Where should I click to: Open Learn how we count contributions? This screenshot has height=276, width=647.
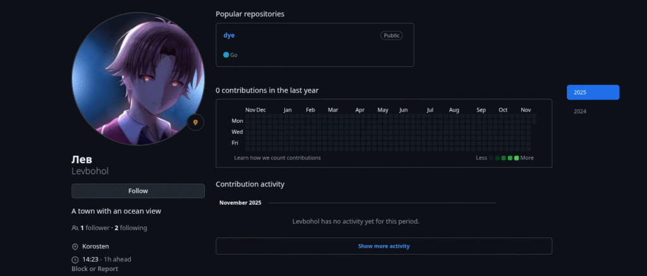pyautogui.click(x=277, y=158)
